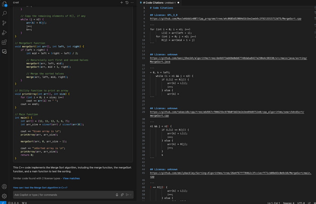Open the Manage settings gear
The height and width of the screenshot is (204, 316).
(x=5, y=196)
